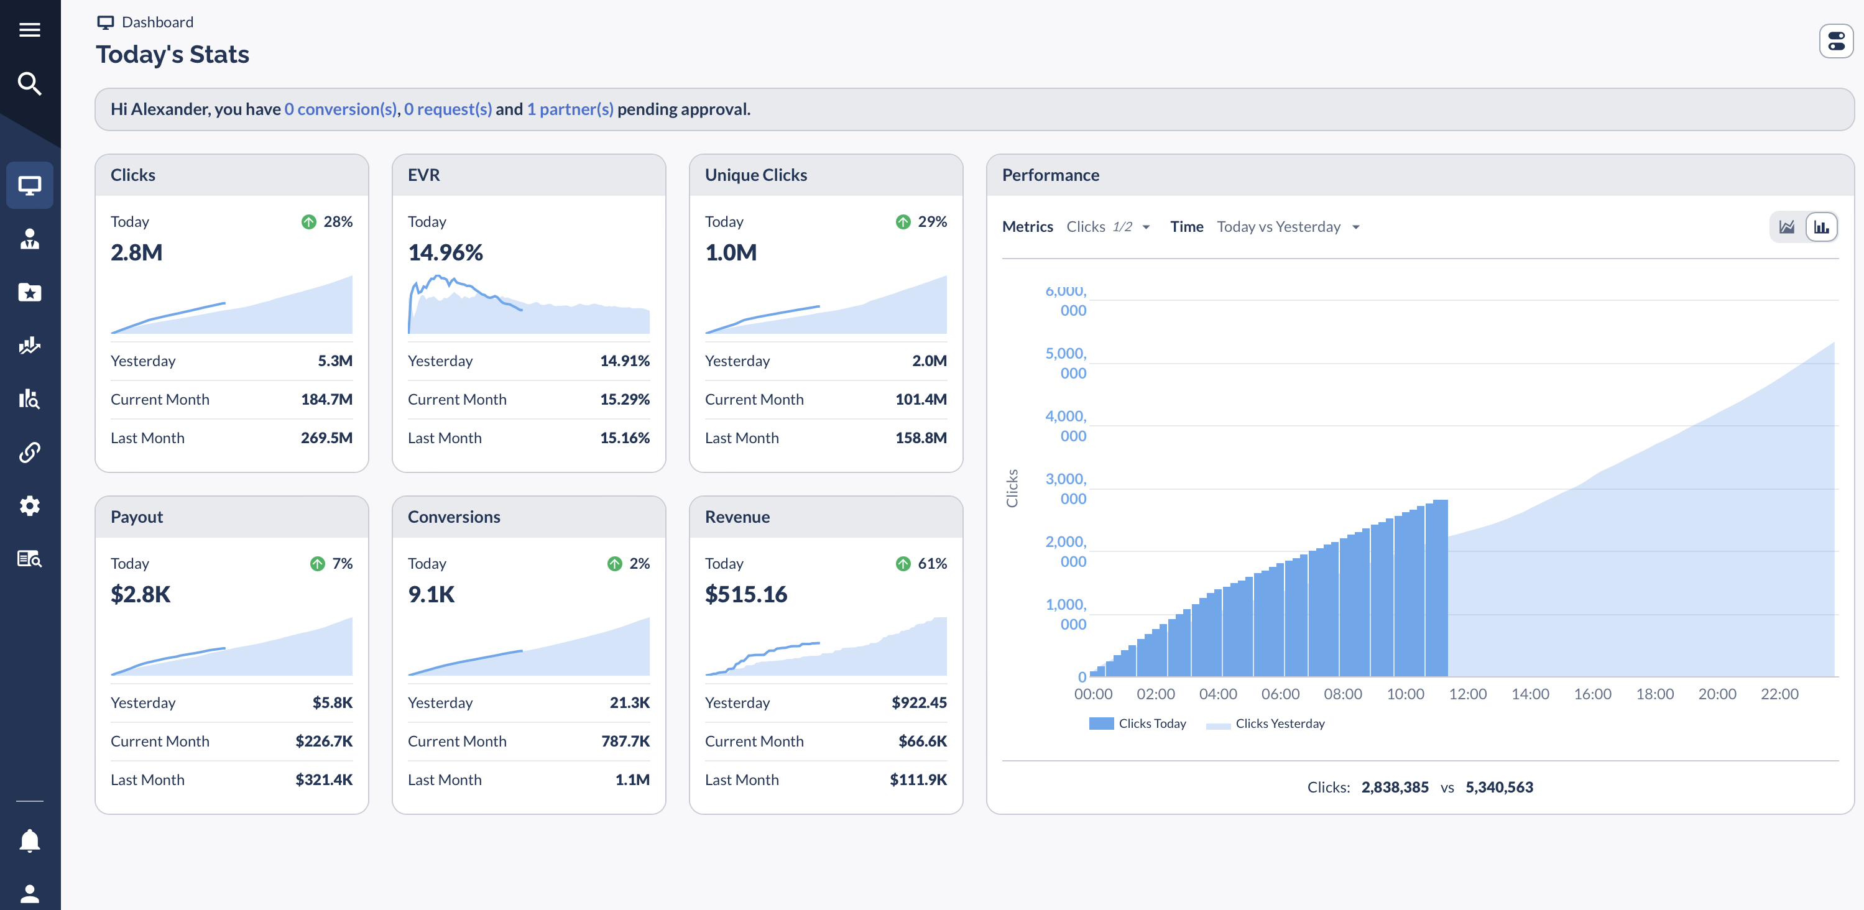1864x910 pixels.
Task: Collapse the sidebar using the hamburger menu
Action: click(30, 30)
